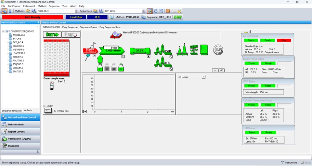The width and height of the screenshot is (312, 166).
Task: Click the red Error indicator in Injector Status
Action: [x=284, y=40]
